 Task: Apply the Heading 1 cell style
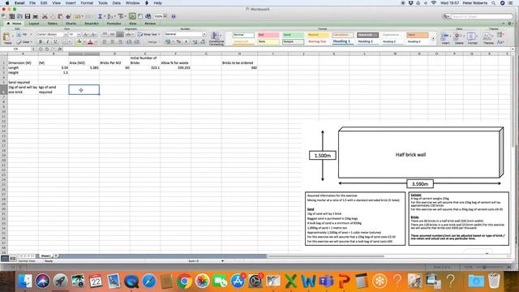[342, 41]
